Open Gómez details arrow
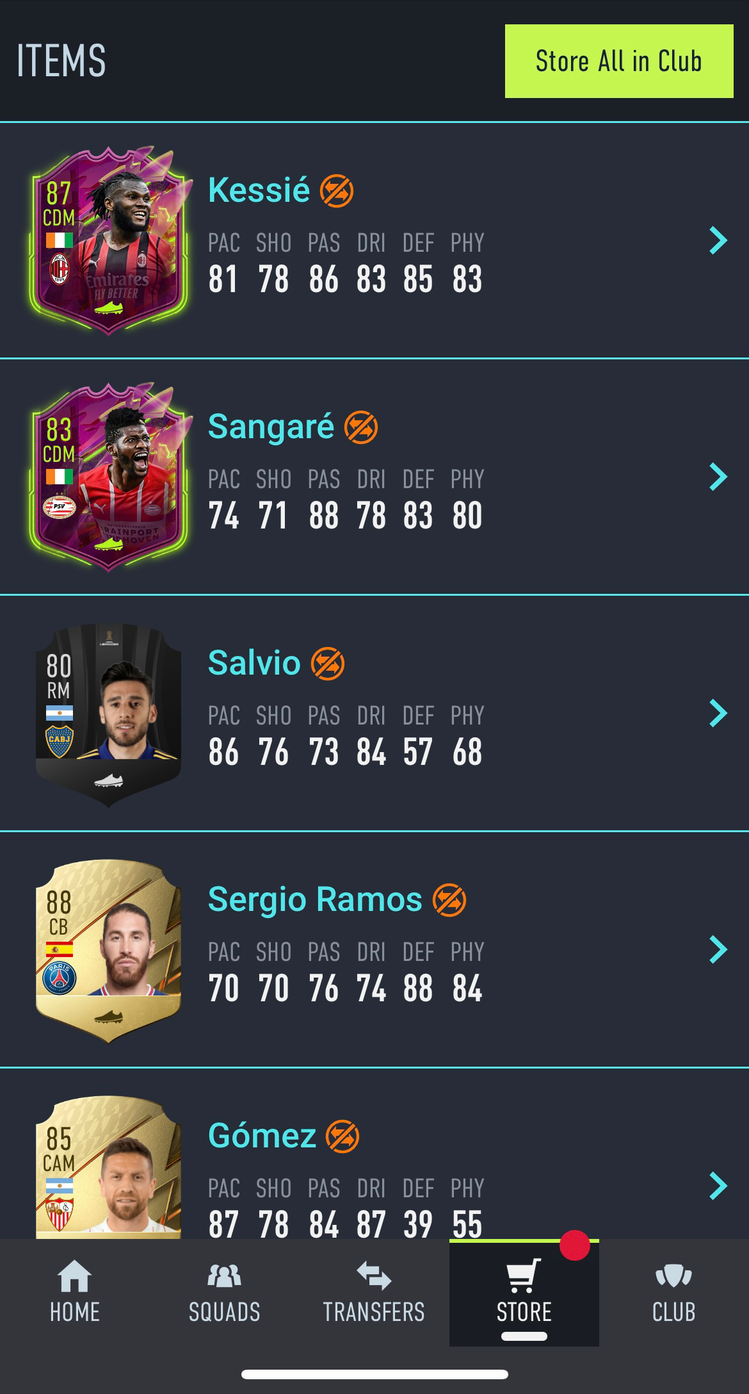This screenshot has width=749, height=1394. click(718, 1186)
